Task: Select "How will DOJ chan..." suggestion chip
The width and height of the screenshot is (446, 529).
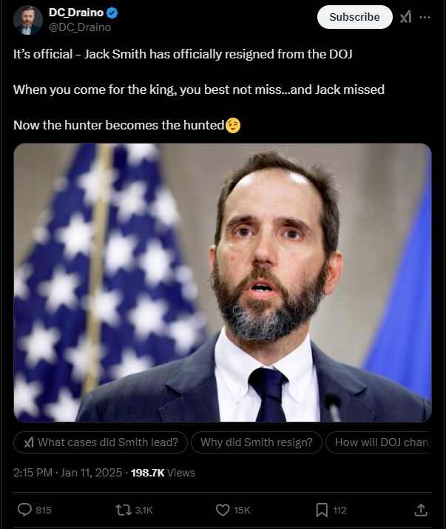Action: point(379,442)
